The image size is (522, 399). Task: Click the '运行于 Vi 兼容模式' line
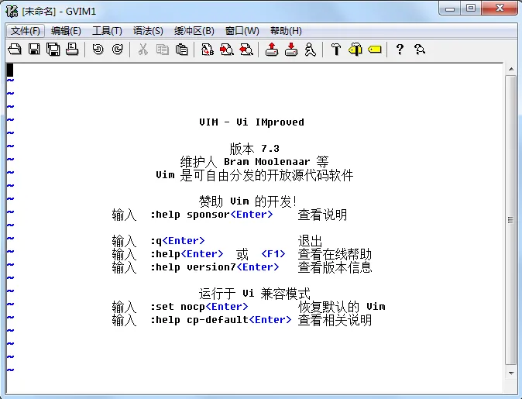[x=254, y=294]
